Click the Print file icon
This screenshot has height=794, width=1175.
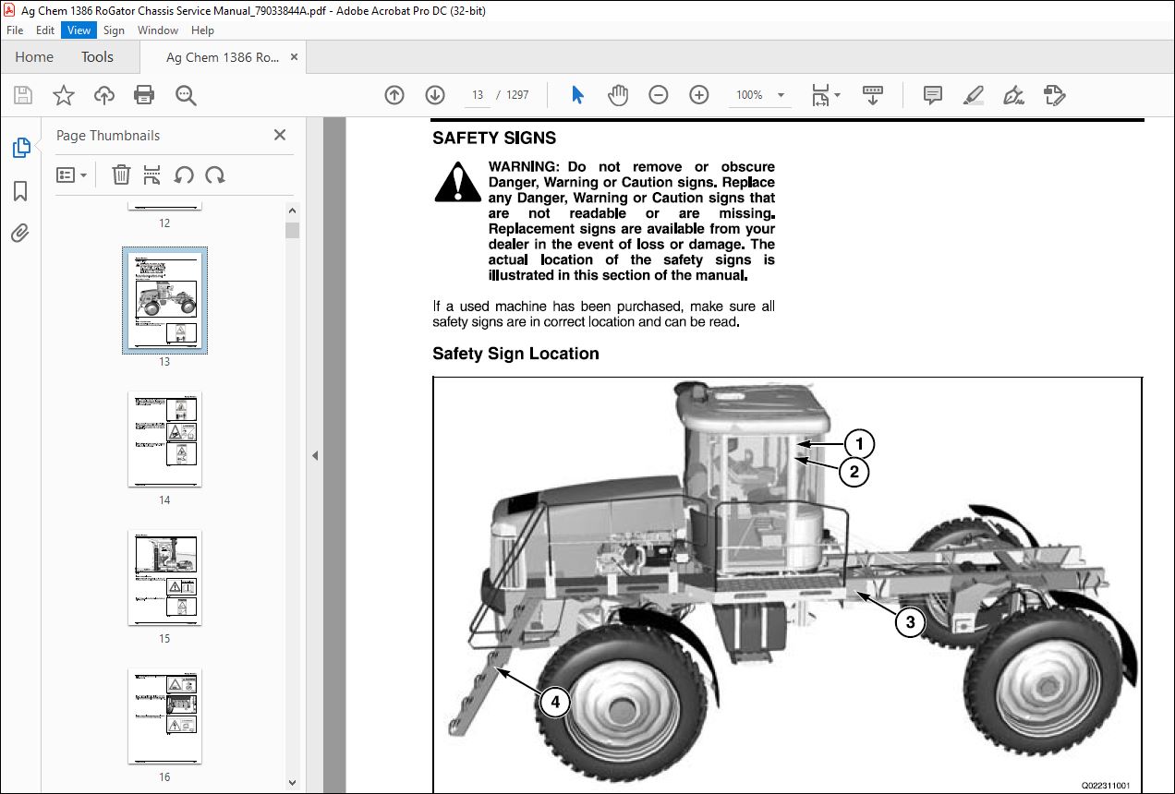pos(144,95)
